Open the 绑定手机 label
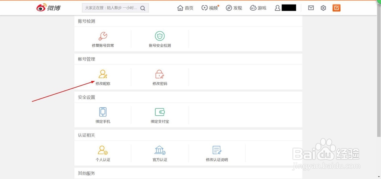 pyautogui.click(x=103, y=121)
